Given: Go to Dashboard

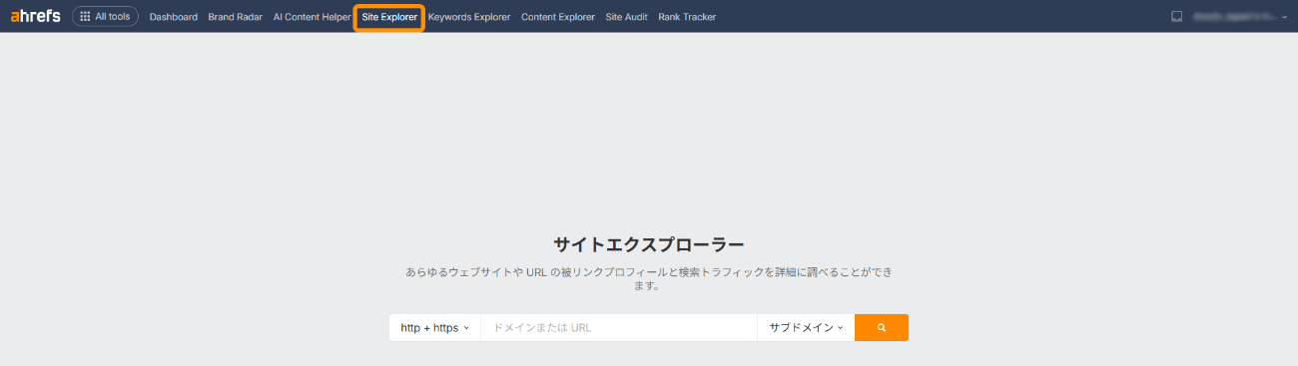Looking at the screenshot, I should tap(174, 17).
